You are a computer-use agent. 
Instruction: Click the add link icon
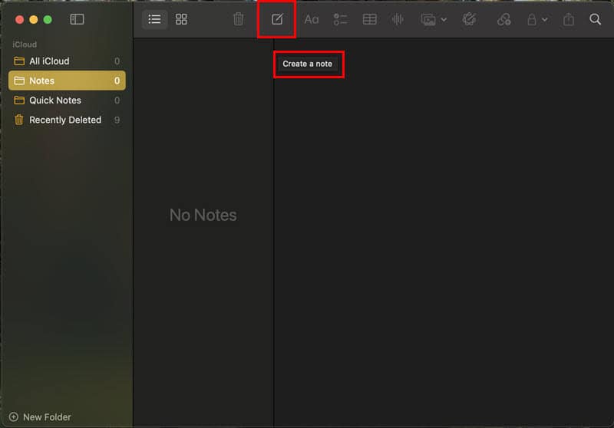[503, 19]
